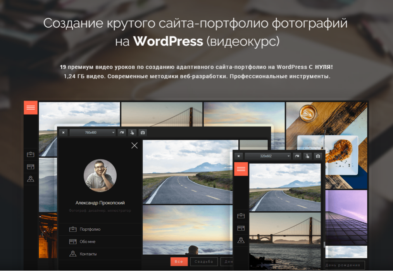Image resolution: width=393 pixels, height=271 pixels.
Task: Open the Портфолио menu item
Action: [90, 229]
